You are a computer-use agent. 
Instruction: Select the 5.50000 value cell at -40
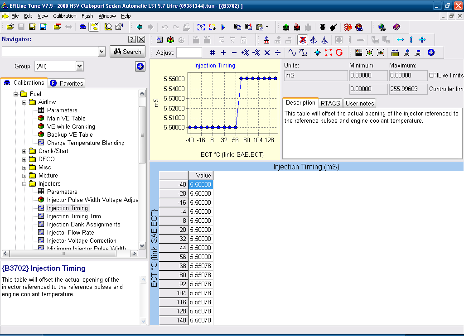[x=201, y=185]
